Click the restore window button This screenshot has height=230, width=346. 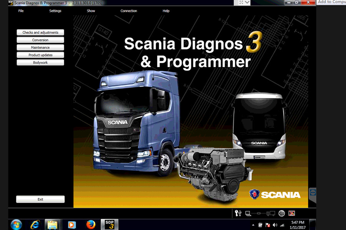click(297, 2)
